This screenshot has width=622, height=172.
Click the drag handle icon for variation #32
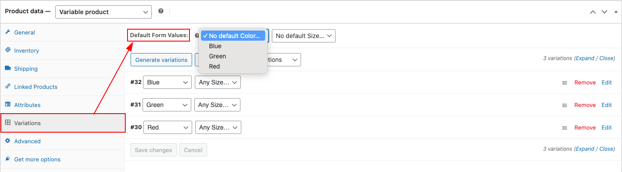(x=564, y=83)
